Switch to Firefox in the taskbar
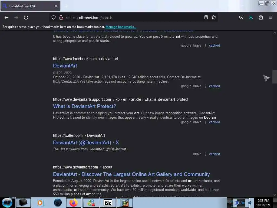This screenshot has width=277, height=208. pos(74,203)
